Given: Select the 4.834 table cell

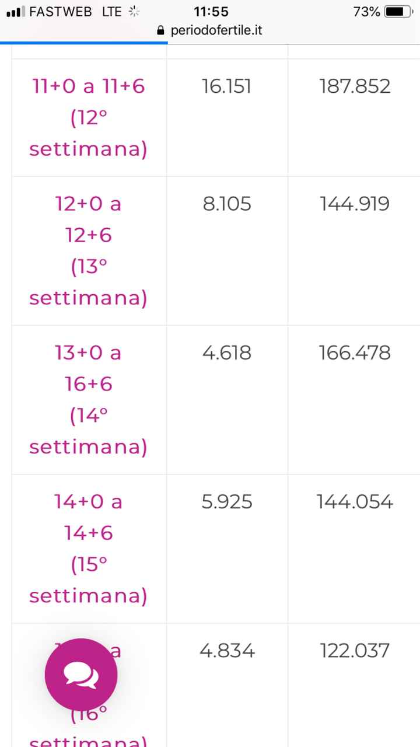Looking at the screenshot, I should coord(227,650).
